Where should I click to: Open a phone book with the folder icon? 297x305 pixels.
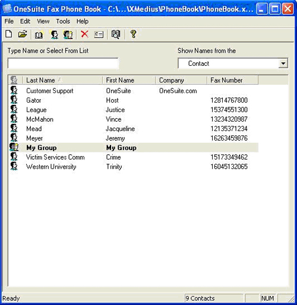[23, 34]
